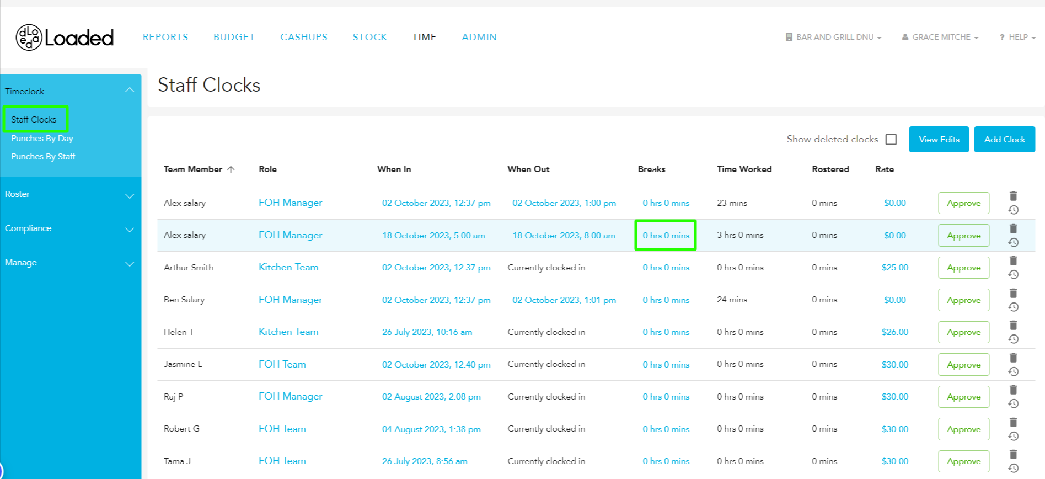The image size is (1045, 479).
Task: Select the TIME tab
Action: pos(424,37)
